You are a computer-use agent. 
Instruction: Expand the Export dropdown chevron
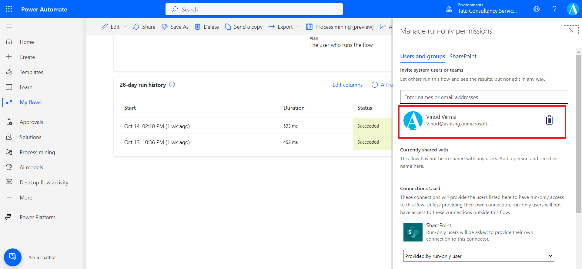coord(298,27)
